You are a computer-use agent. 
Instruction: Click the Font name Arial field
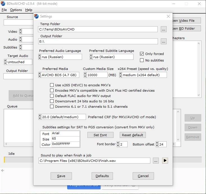click(x=65, y=133)
